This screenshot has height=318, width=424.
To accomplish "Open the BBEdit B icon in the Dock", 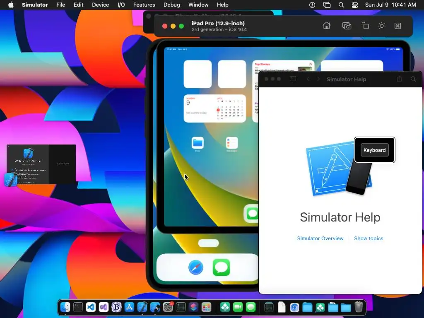I will 116,307.
